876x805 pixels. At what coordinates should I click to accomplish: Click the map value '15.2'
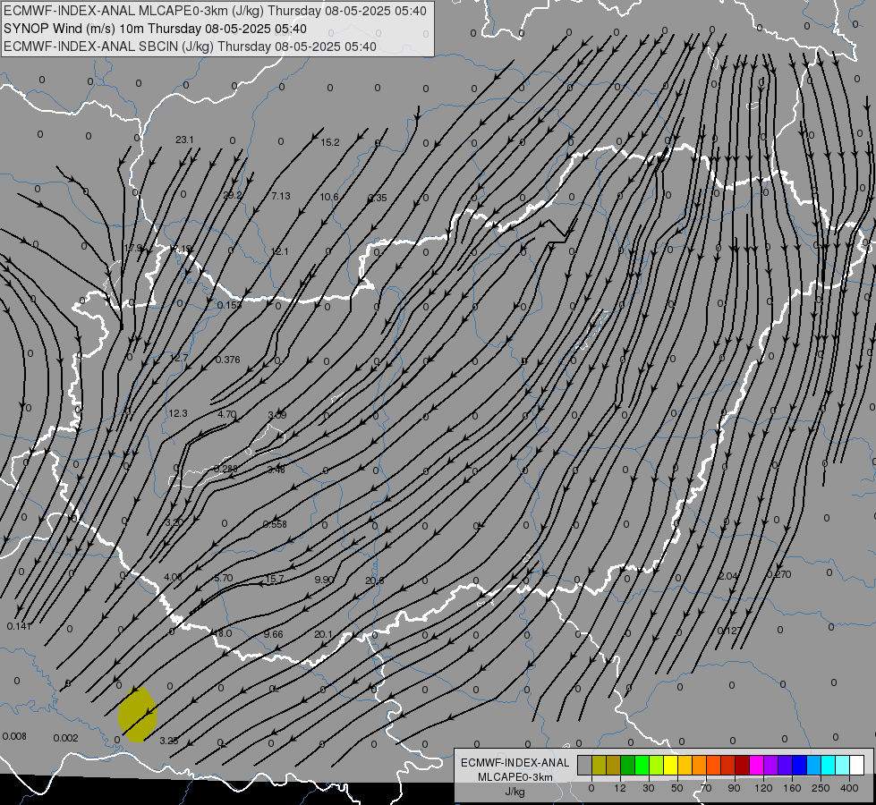click(x=330, y=142)
